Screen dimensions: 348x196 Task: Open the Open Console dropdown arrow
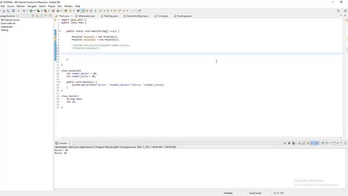(337, 143)
